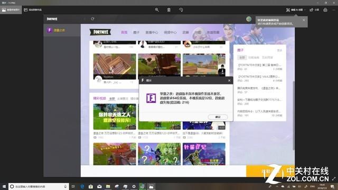338x190 pixels.
Task: Close the error dialog with X
Action: (x=229, y=80)
